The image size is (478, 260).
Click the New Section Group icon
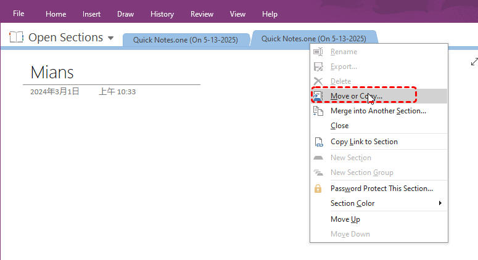tap(318, 173)
